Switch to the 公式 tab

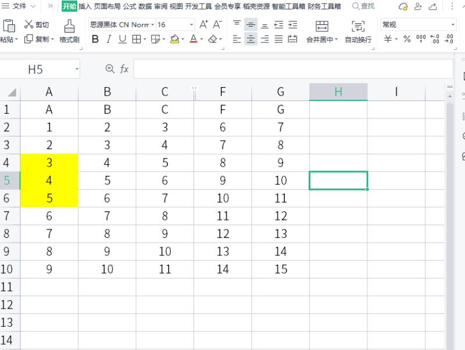(x=130, y=6)
